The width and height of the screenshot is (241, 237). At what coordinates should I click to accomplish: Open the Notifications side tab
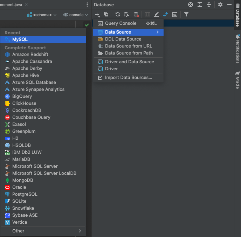coord(237,49)
